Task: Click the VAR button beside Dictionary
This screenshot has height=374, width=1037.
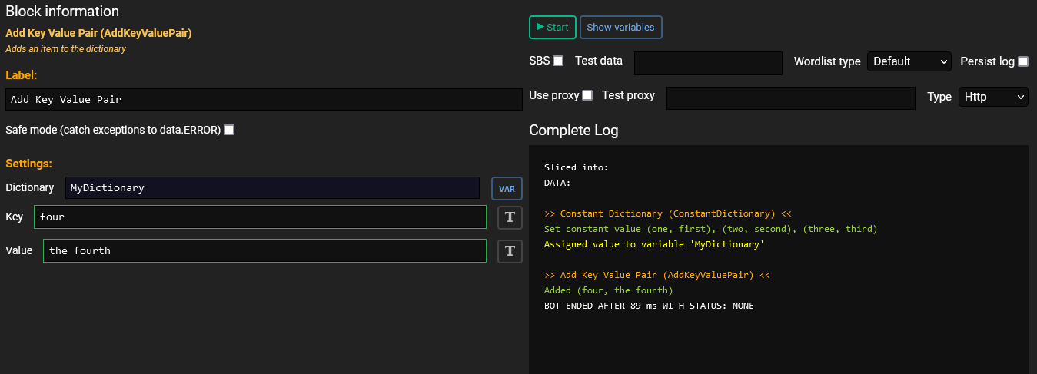Action: tap(507, 188)
